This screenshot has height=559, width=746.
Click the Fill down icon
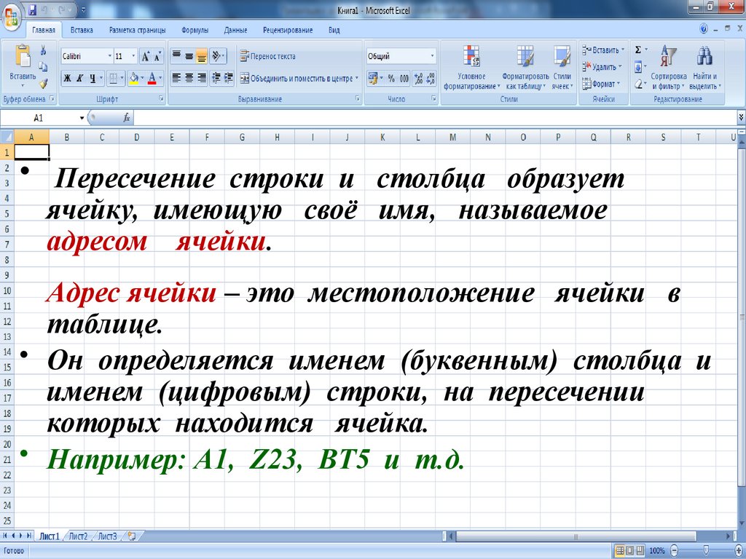tap(638, 67)
